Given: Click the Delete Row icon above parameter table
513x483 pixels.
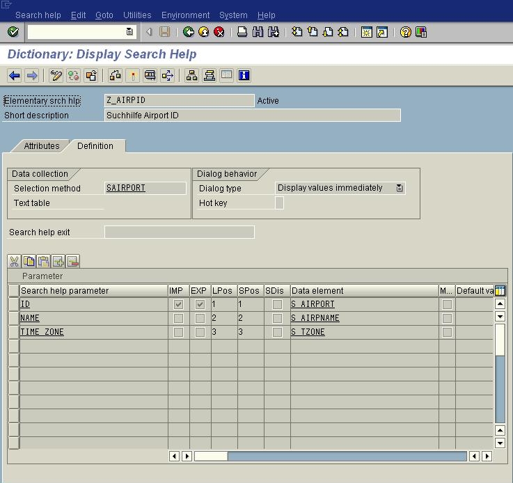Looking at the screenshot, I should pos(73,261).
